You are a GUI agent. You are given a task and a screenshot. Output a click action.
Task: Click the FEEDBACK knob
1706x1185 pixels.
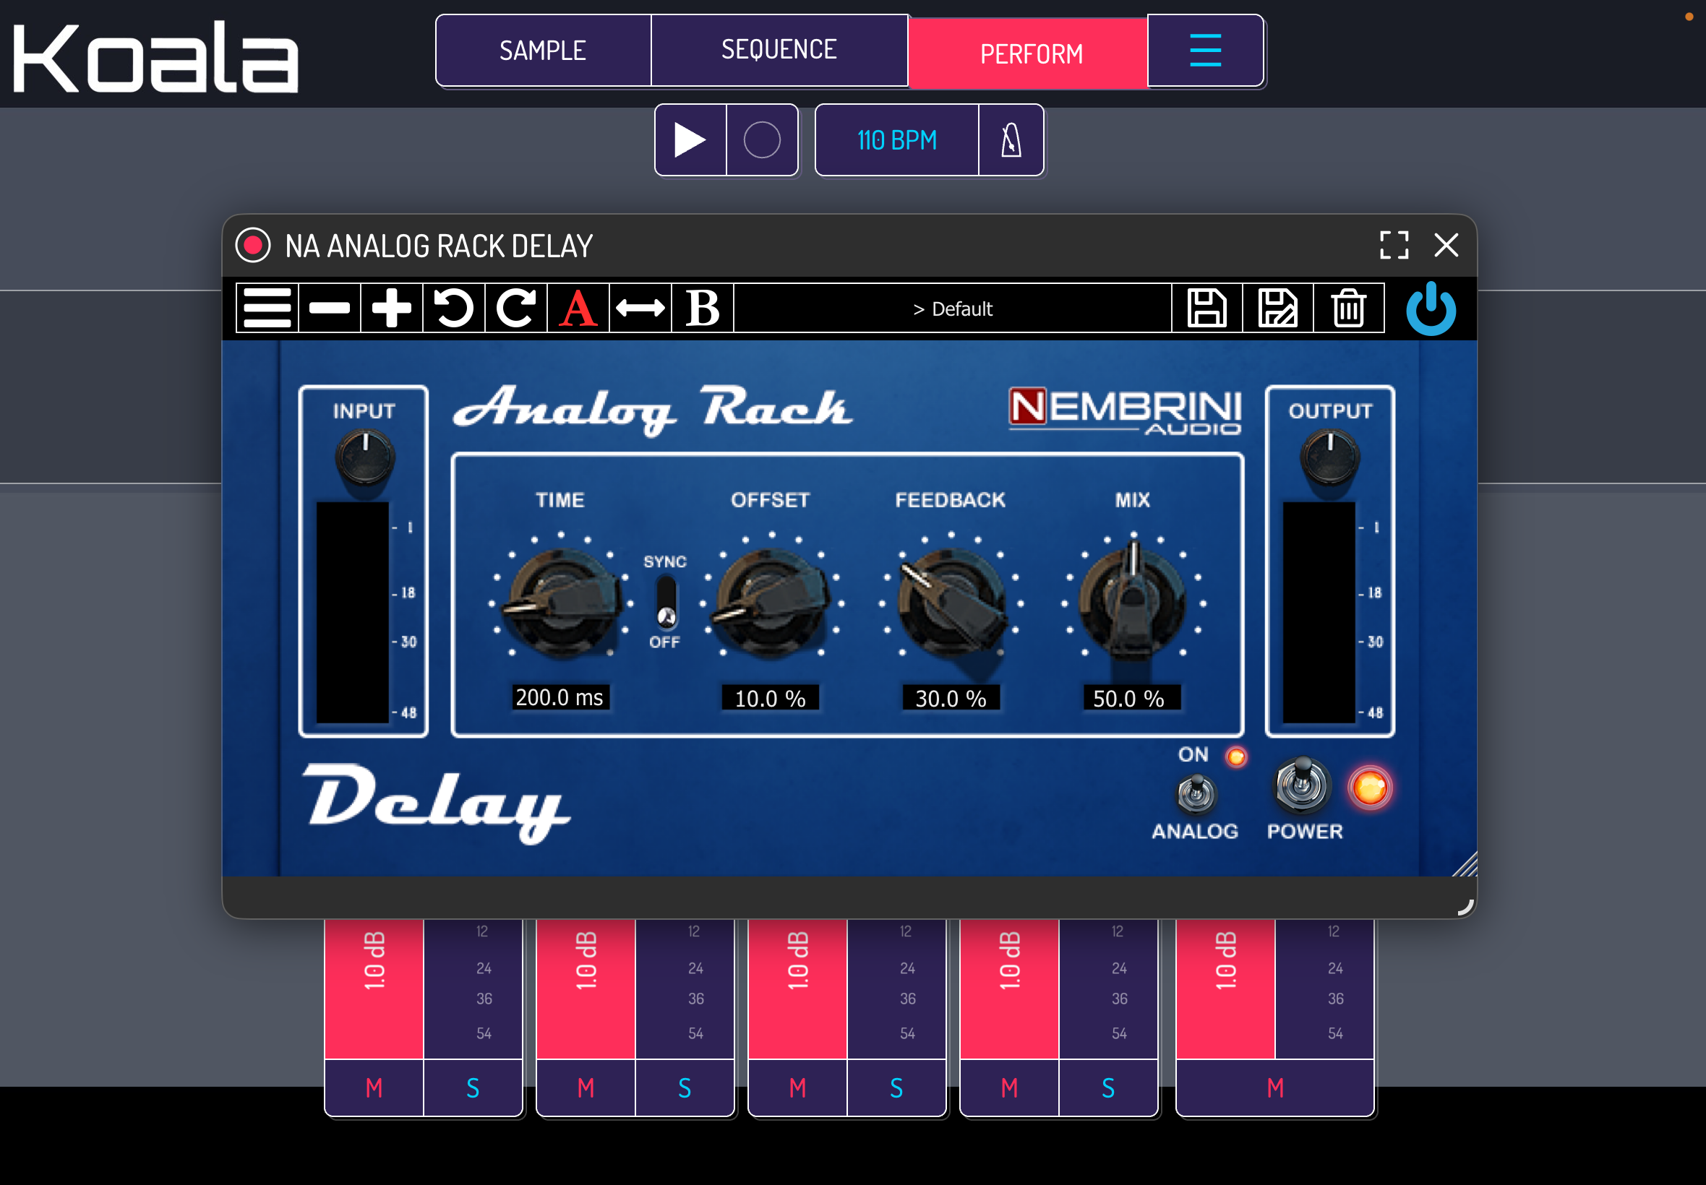[951, 603]
